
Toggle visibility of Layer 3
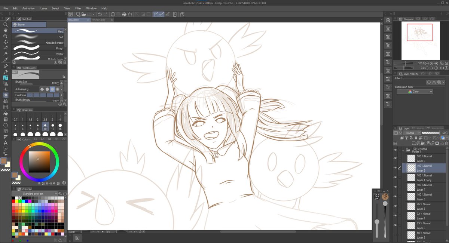[x=395, y=225]
